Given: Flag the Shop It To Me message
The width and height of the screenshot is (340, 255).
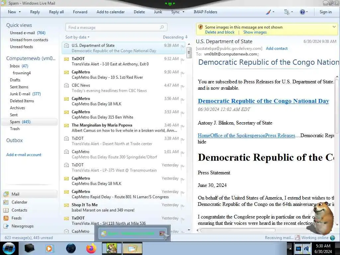Looking at the screenshot, I should (183, 206).
